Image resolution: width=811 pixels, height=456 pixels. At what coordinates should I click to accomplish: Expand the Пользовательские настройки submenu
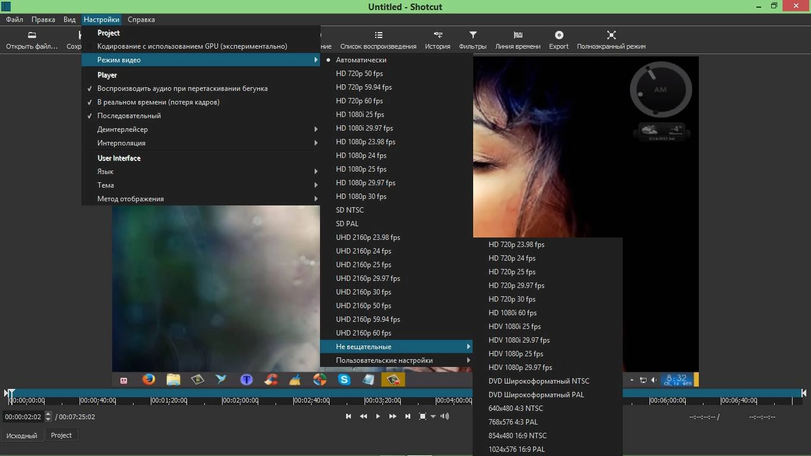tap(397, 360)
